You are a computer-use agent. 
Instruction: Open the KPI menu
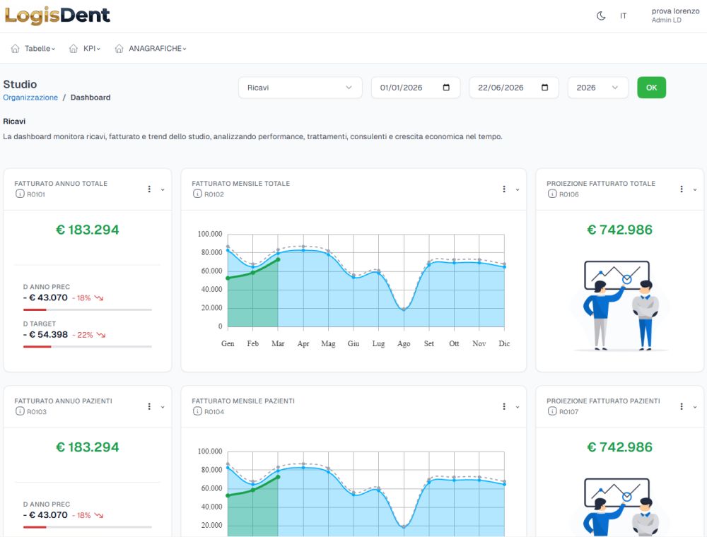tap(91, 48)
